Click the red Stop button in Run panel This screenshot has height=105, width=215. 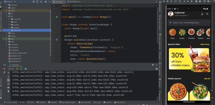(x=4, y=69)
